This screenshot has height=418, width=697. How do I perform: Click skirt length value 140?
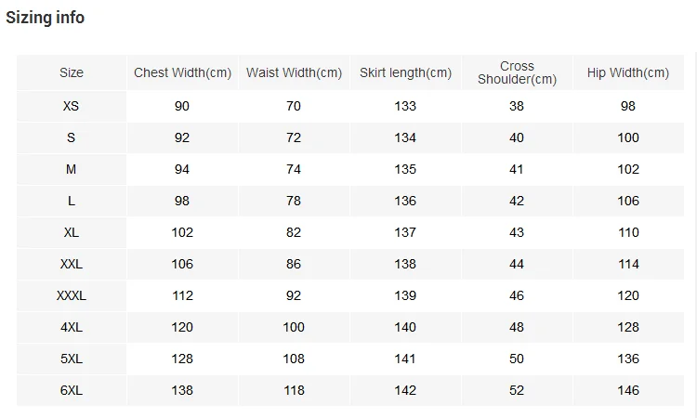(405, 327)
